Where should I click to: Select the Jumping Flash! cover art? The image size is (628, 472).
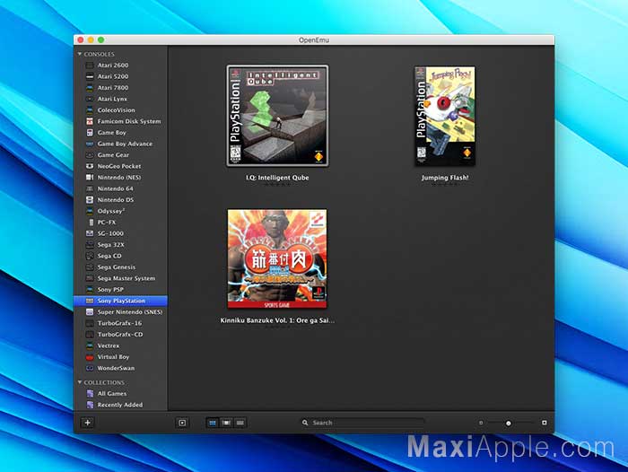click(x=445, y=116)
